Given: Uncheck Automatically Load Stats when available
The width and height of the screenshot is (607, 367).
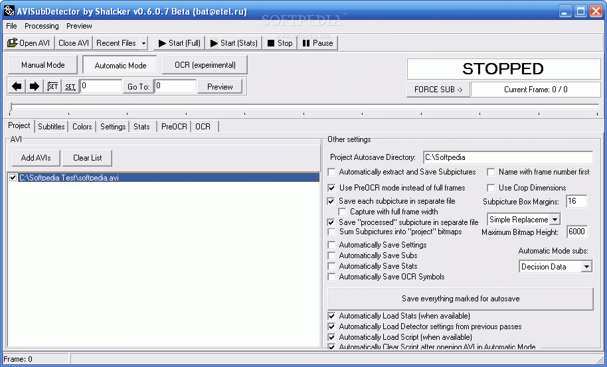Looking at the screenshot, I should click(331, 316).
